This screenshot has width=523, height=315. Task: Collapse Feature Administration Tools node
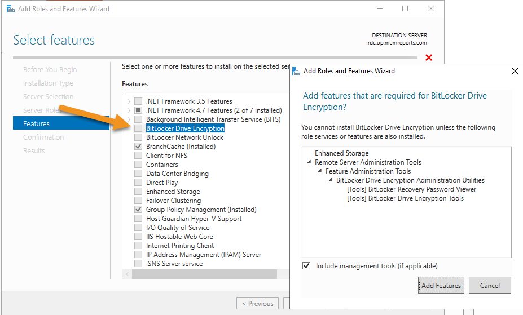point(319,171)
